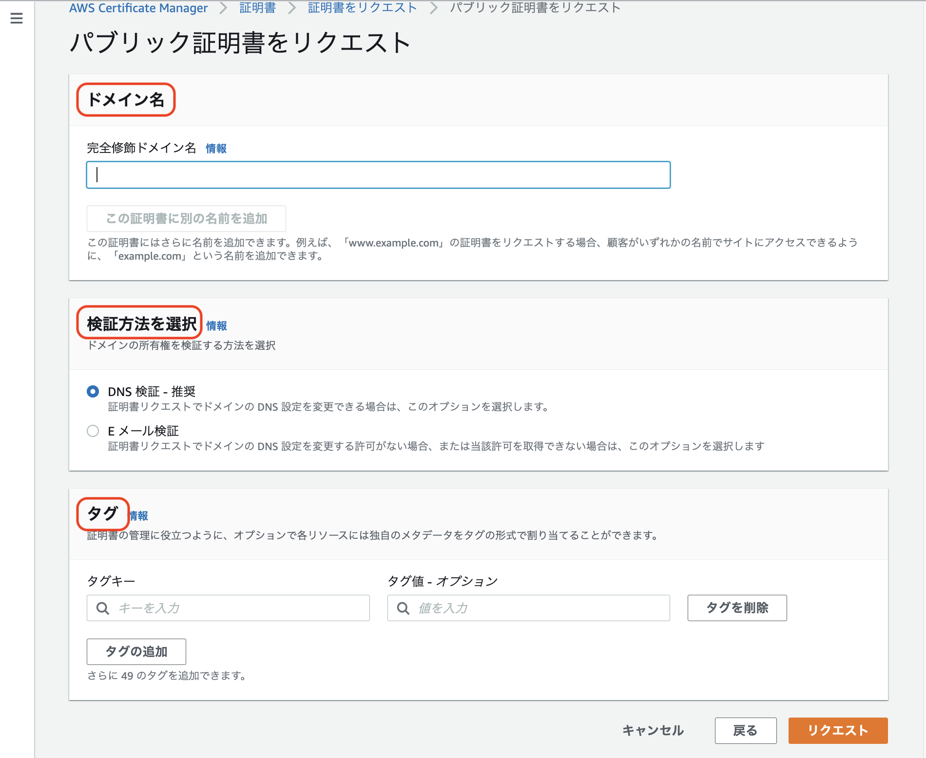Click the キャンセル link
This screenshot has height=758, width=926.
point(652,730)
